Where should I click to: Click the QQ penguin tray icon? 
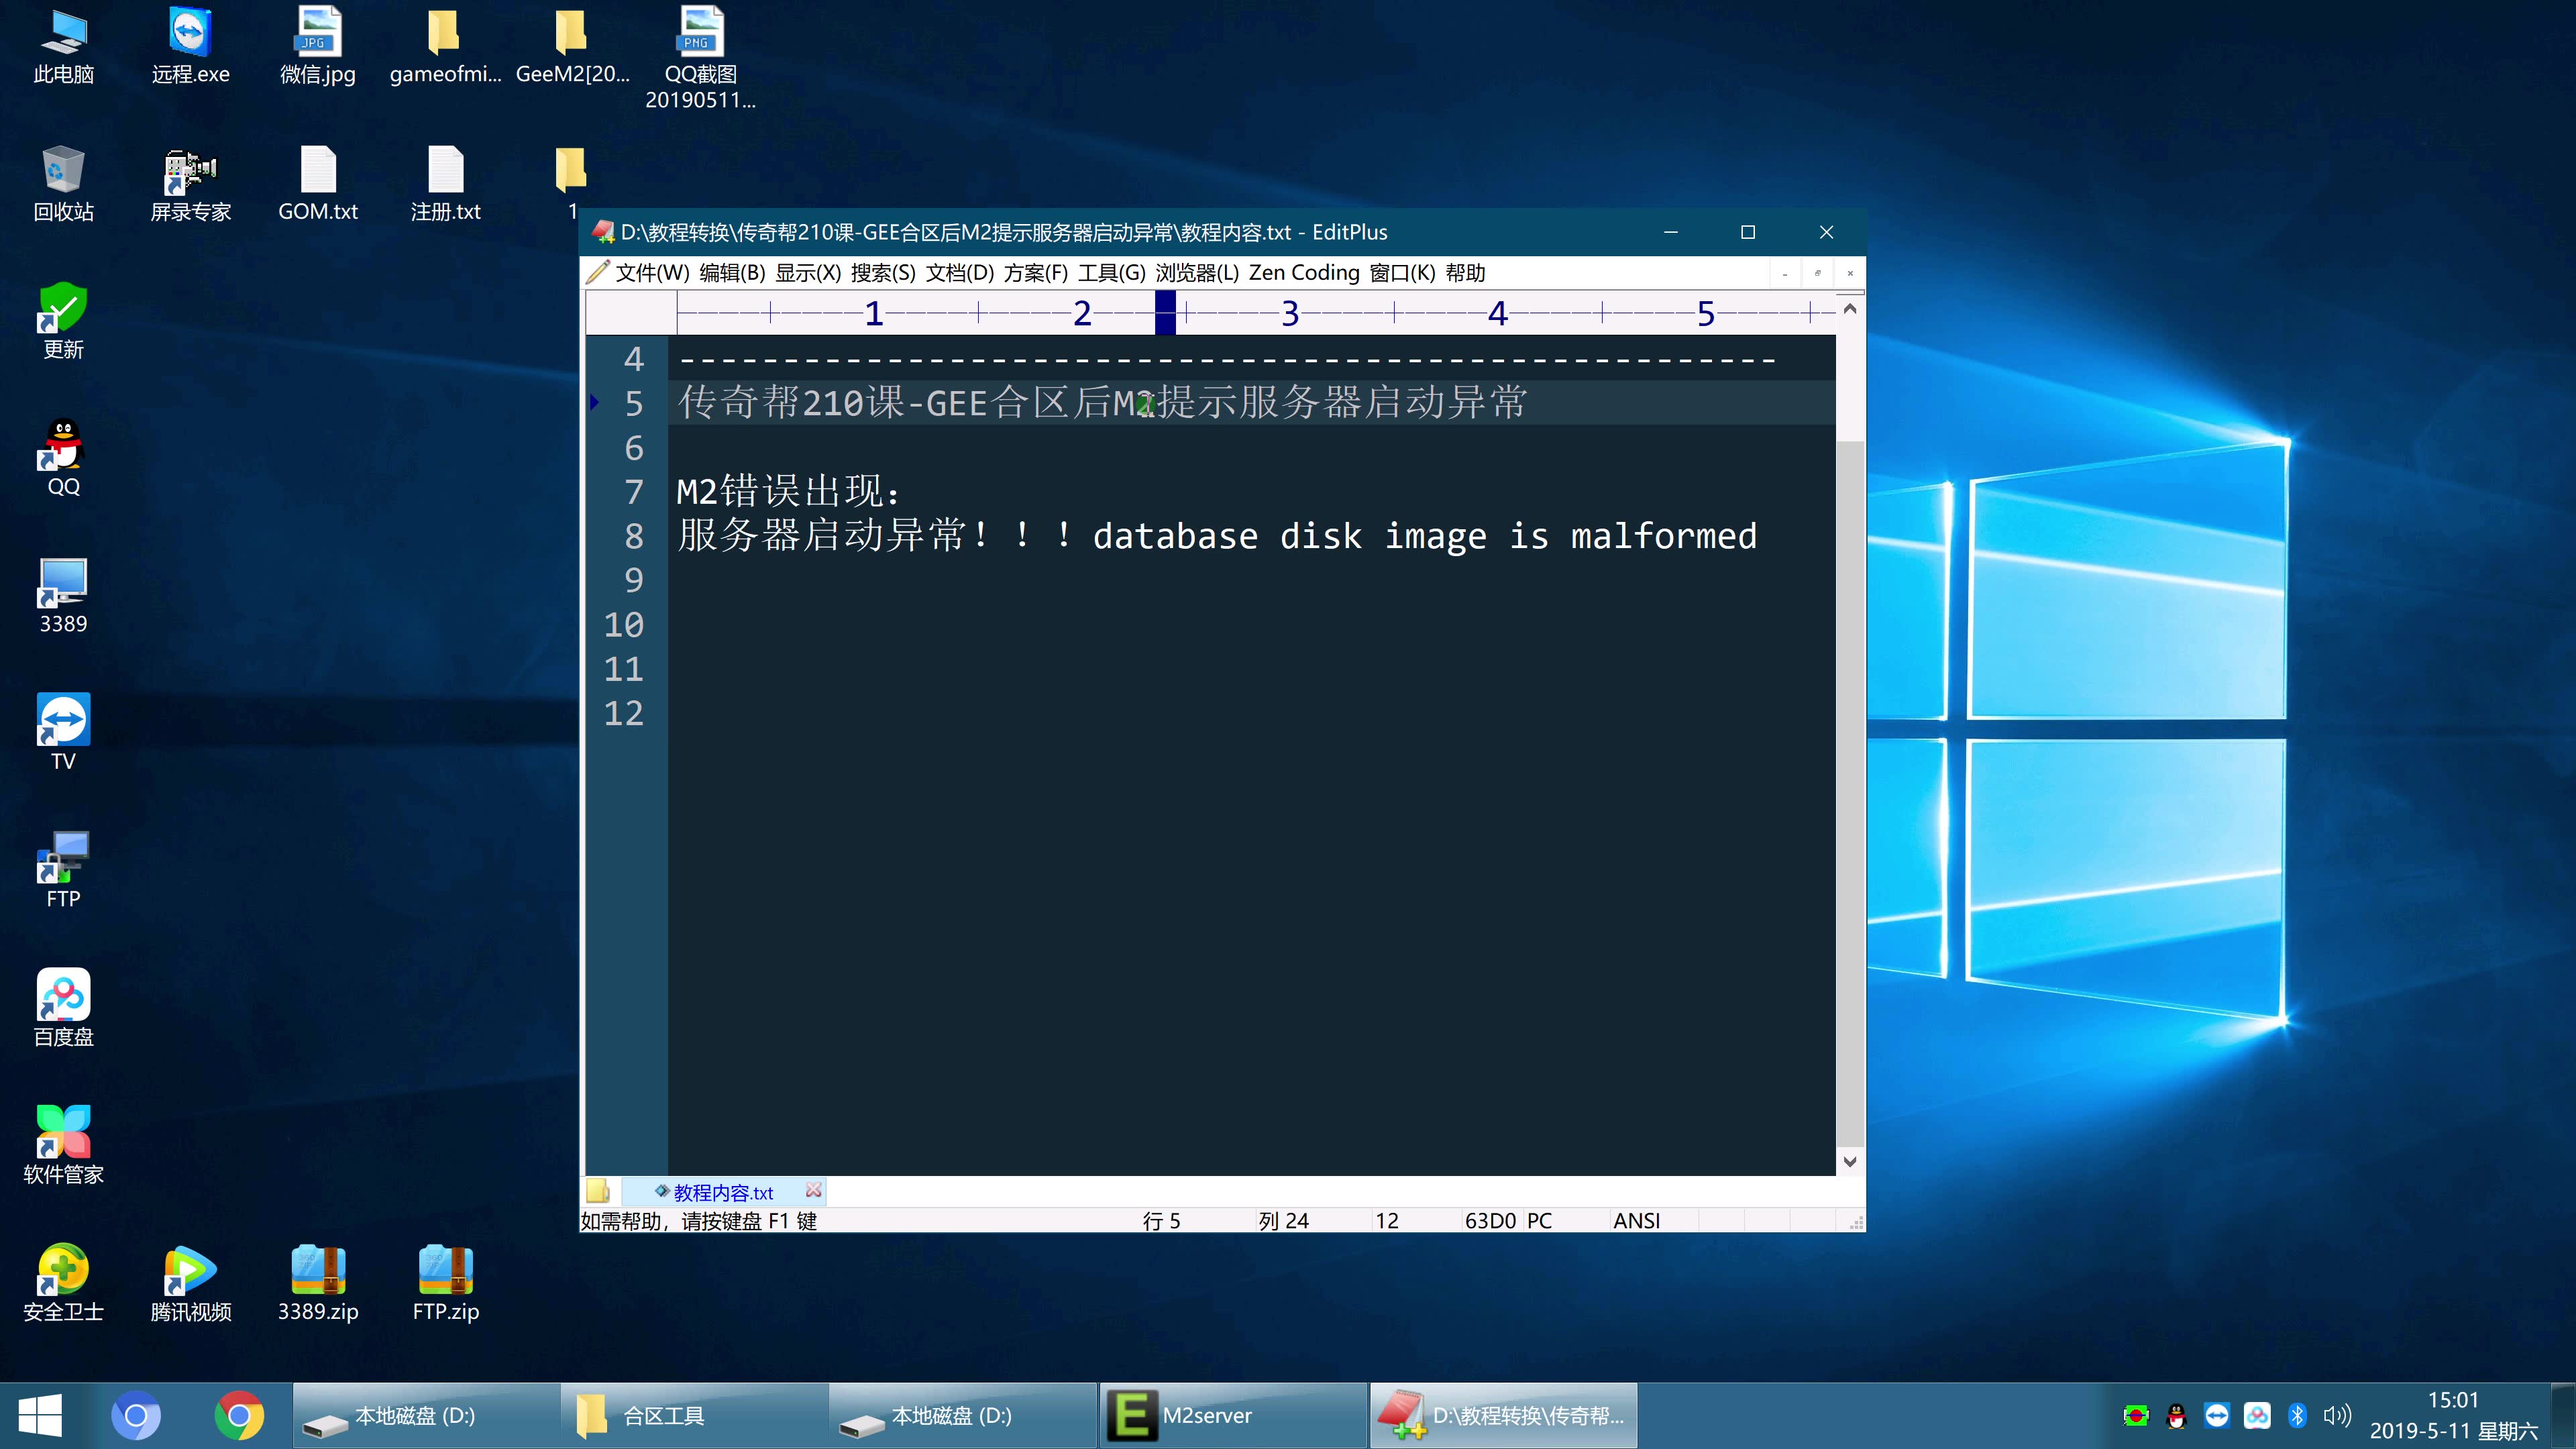(x=2176, y=1416)
